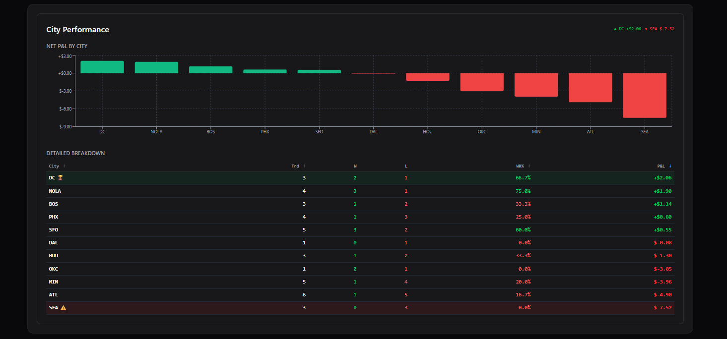Click the warning icon beside SEA
This screenshot has height=339, width=727.
63,307
